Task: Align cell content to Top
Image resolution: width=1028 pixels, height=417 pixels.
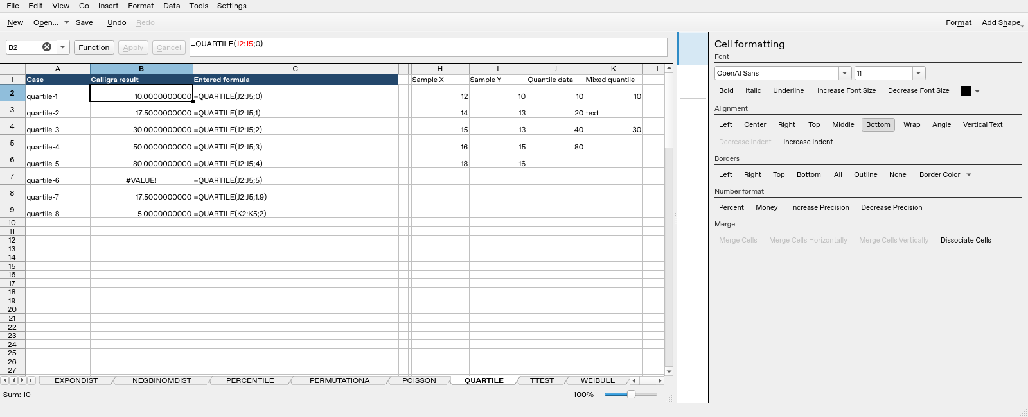Action: (814, 124)
